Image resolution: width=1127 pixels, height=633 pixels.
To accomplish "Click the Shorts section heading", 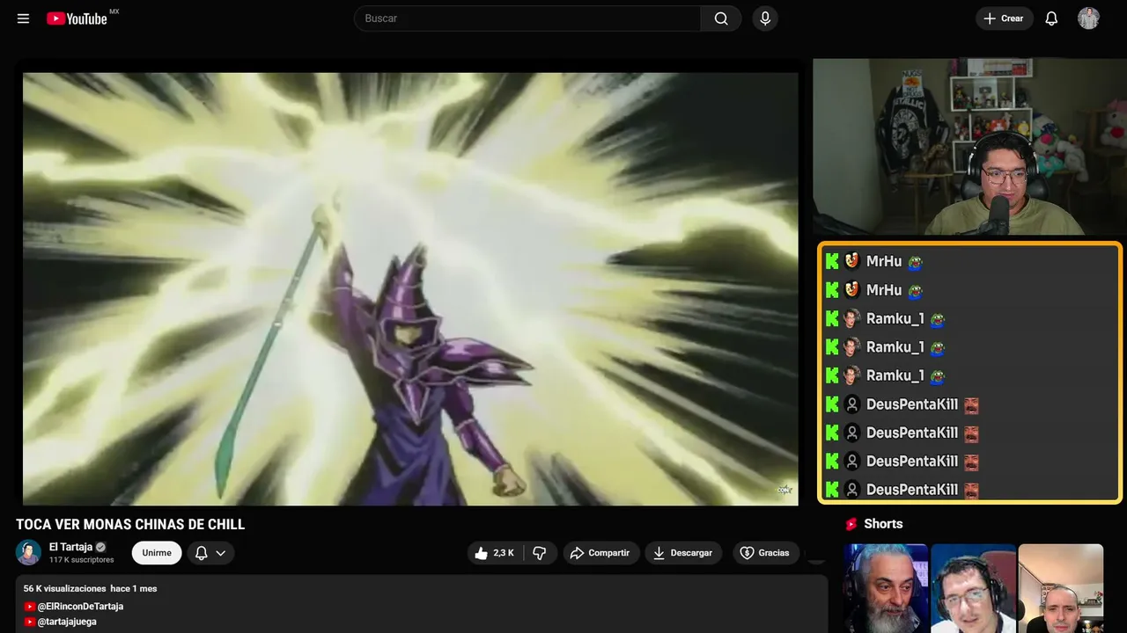I will click(x=883, y=524).
